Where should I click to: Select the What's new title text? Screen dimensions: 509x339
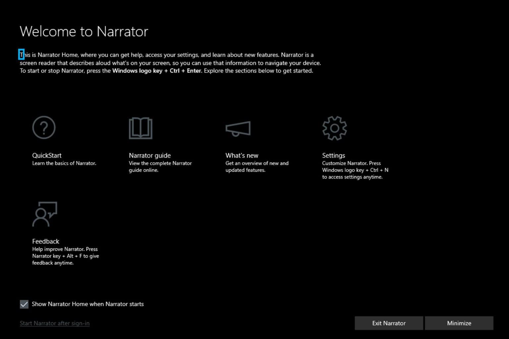click(x=242, y=155)
